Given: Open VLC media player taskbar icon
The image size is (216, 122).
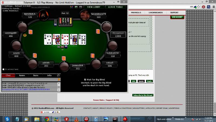Looking at the screenshot, I should [x=76, y=119].
